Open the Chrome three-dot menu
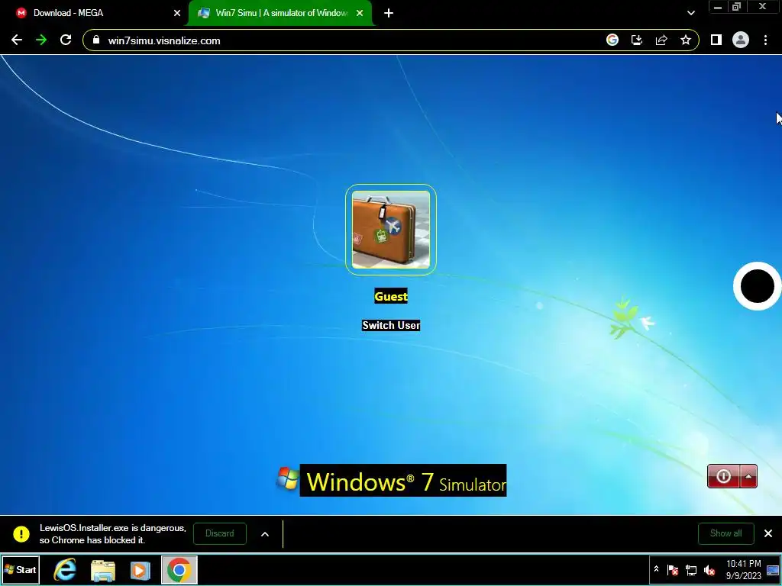The width and height of the screenshot is (782, 586). tap(765, 40)
